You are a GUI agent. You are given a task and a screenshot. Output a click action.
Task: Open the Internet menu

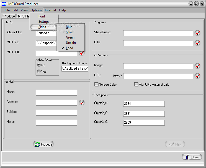(50, 10)
